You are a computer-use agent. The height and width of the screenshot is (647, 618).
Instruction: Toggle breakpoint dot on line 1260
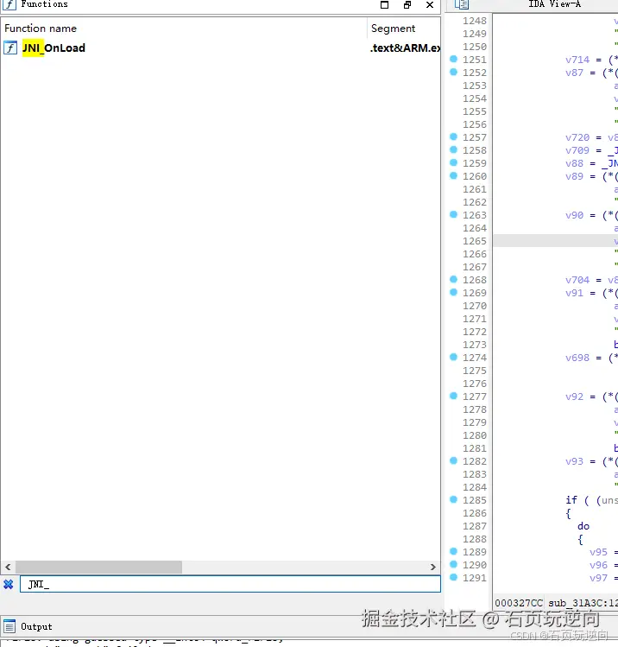point(453,175)
